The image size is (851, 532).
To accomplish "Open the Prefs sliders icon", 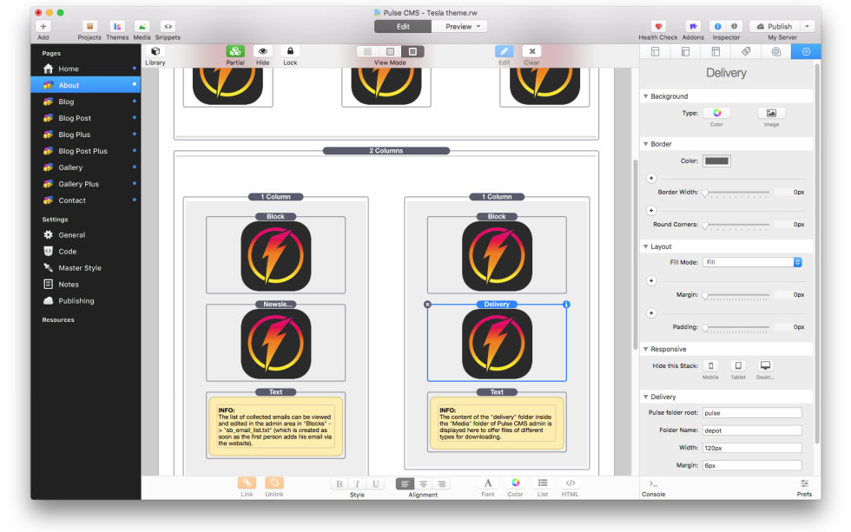I will tap(804, 483).
